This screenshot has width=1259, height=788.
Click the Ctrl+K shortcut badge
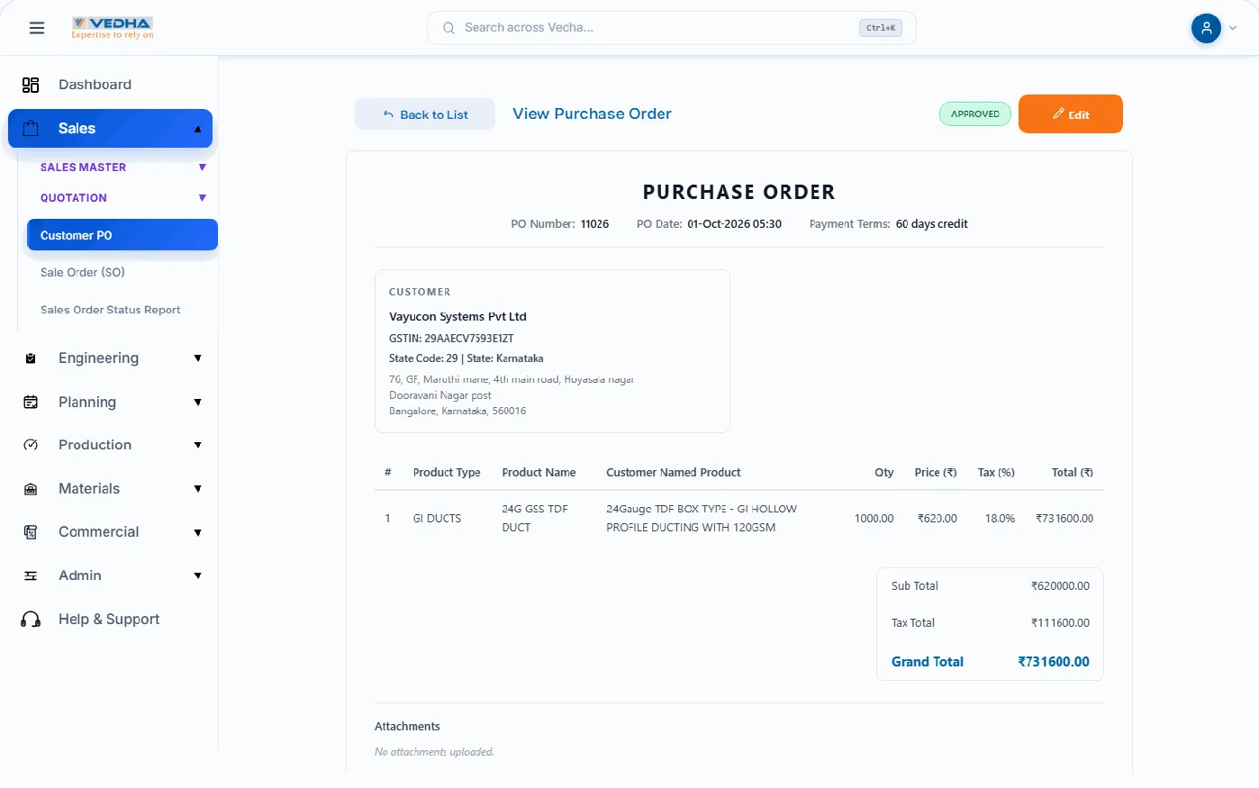881,28
